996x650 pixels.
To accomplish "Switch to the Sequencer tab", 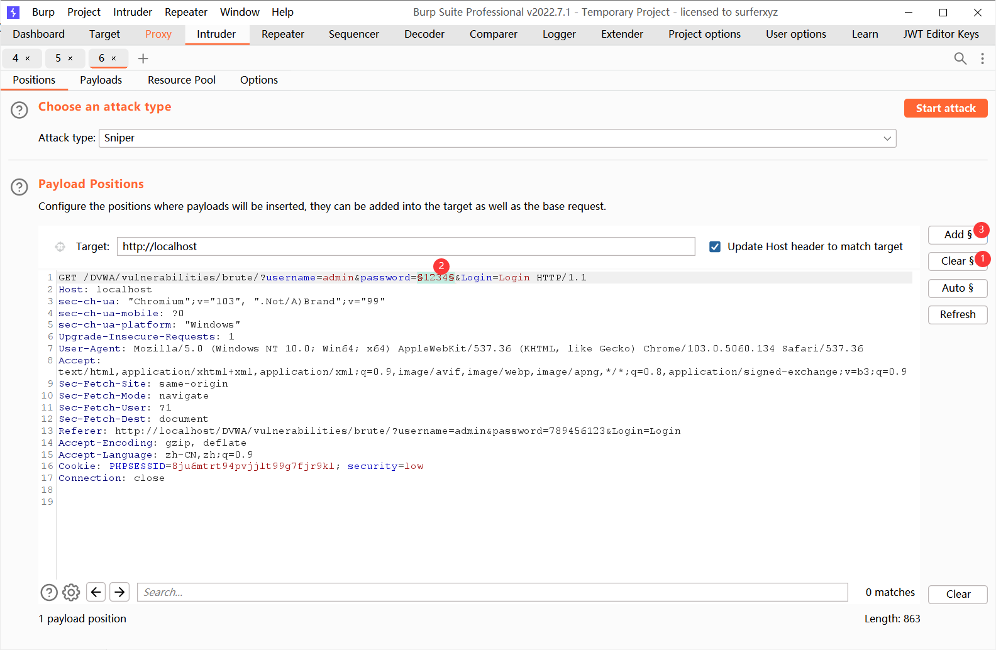I will (x=354, y=35).
